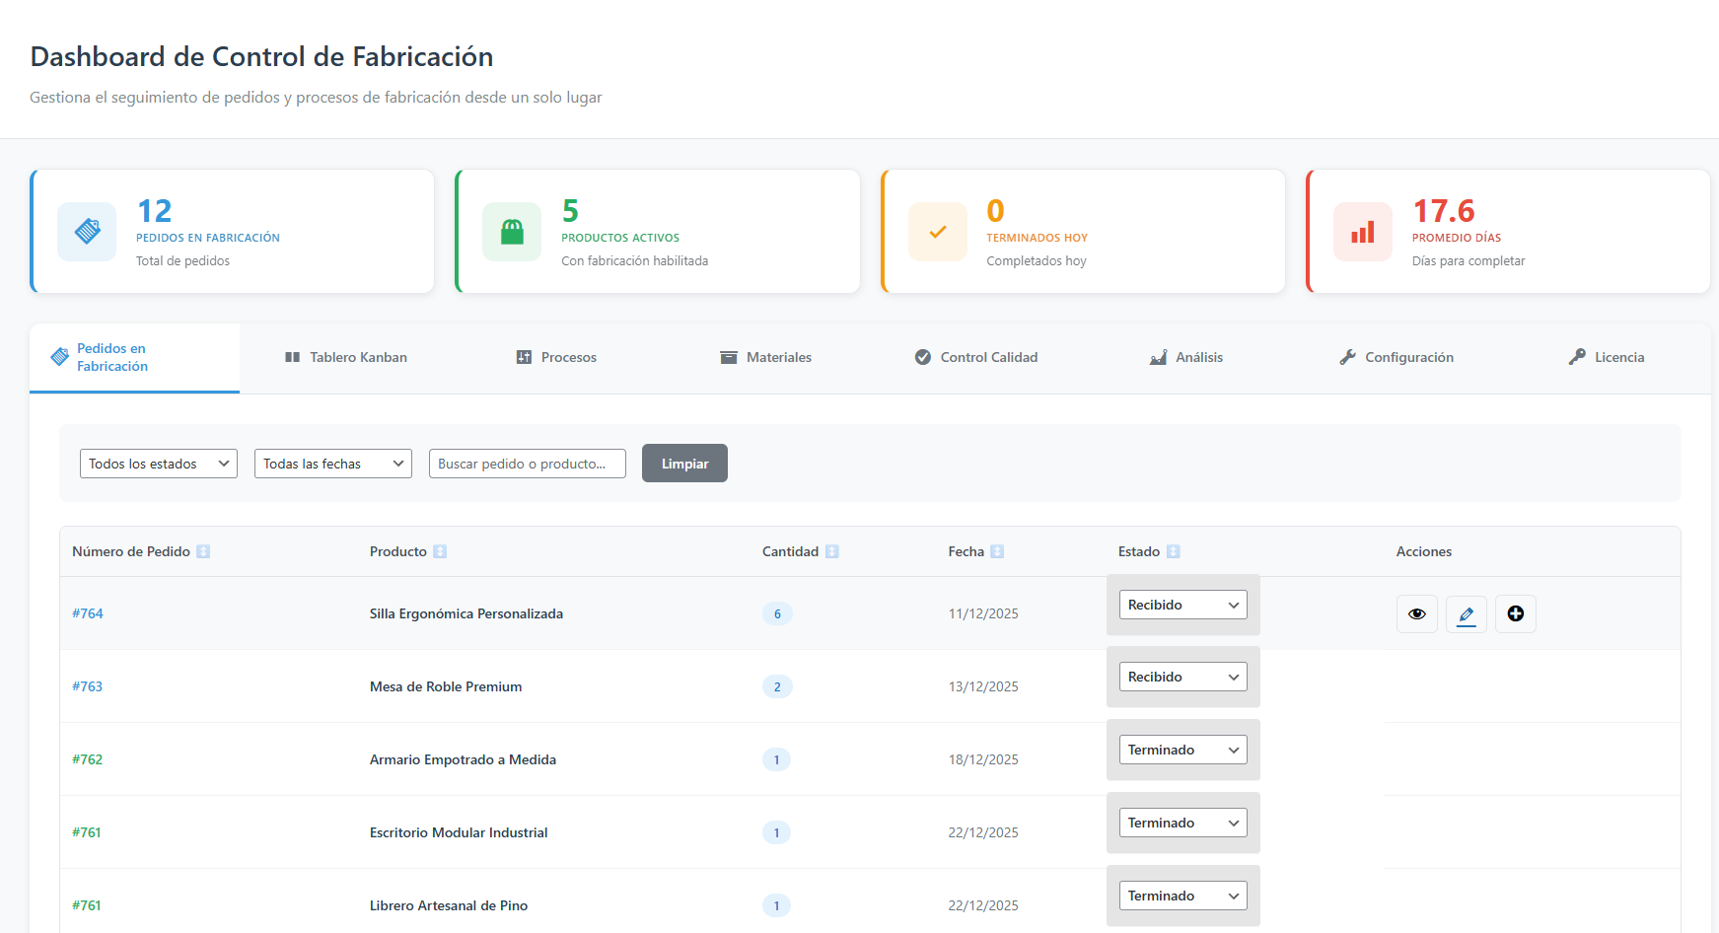The image size is (1719, 933).
Task: Change status dropdown for Mesa de Roble Premium
Action: coord(1182,677)
